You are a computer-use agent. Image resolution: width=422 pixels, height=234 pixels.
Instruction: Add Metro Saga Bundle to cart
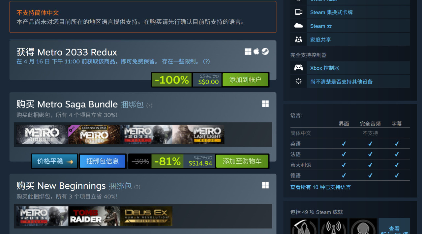tap(242, 161)
